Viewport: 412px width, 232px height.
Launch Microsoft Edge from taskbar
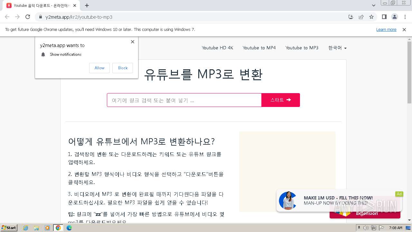point(69,228)
